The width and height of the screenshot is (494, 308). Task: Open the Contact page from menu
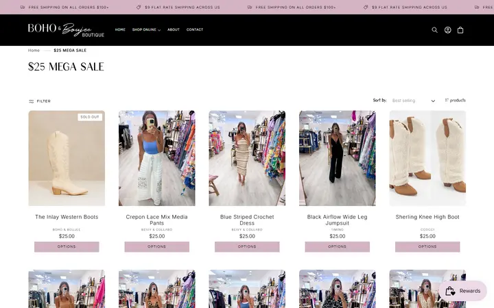(x=195, y=29)
